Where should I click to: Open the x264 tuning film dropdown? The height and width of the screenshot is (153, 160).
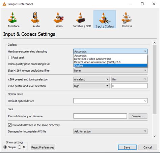coord(129,79)
